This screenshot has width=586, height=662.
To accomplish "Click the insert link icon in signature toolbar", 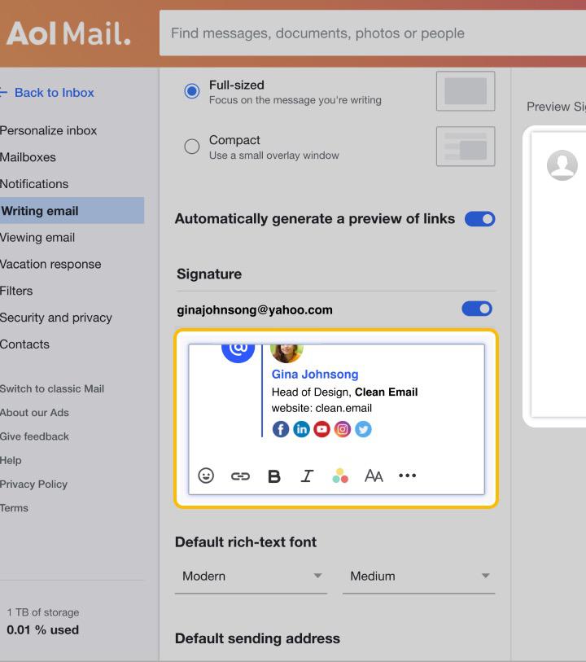I will tap(240, 476).
